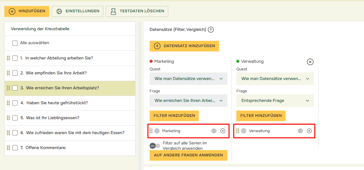Image resolution: width=364 pixels, height=170 pixels.
Task: Open Einstellungen from the toolbar
Action: click(x=77, y=11)
